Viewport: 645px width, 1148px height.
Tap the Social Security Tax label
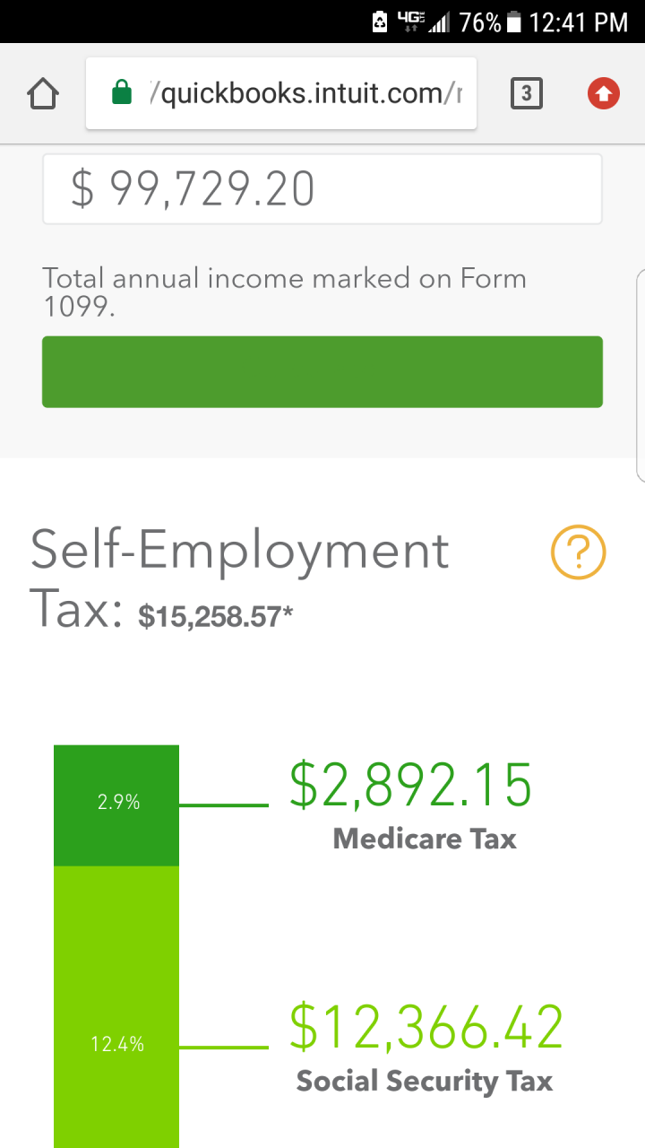pos(425,1082)
